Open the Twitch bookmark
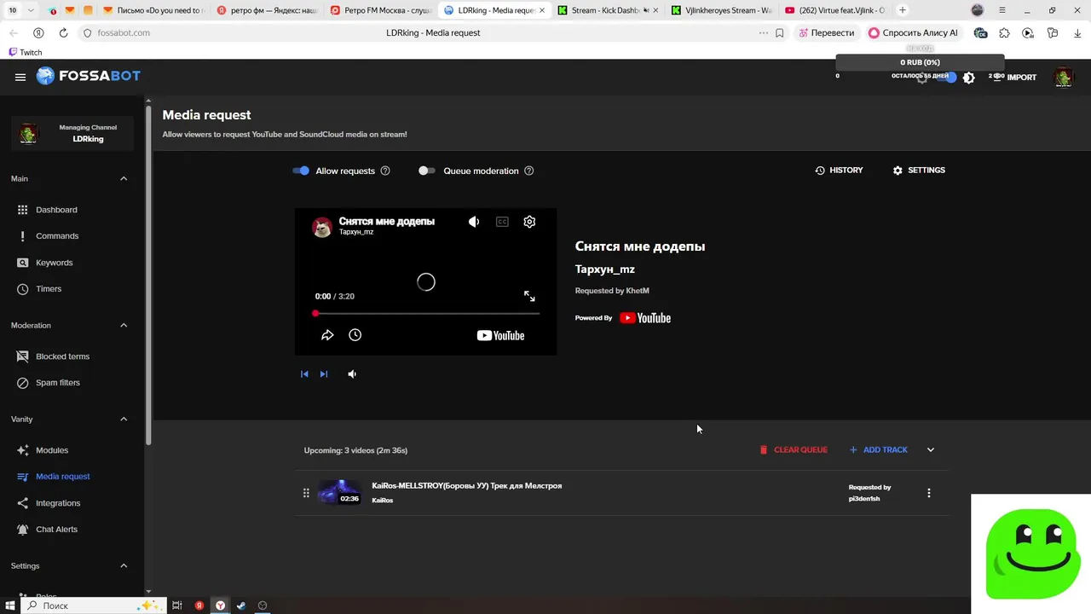Viewport: 1091px width, 614px height. point(25,52)
